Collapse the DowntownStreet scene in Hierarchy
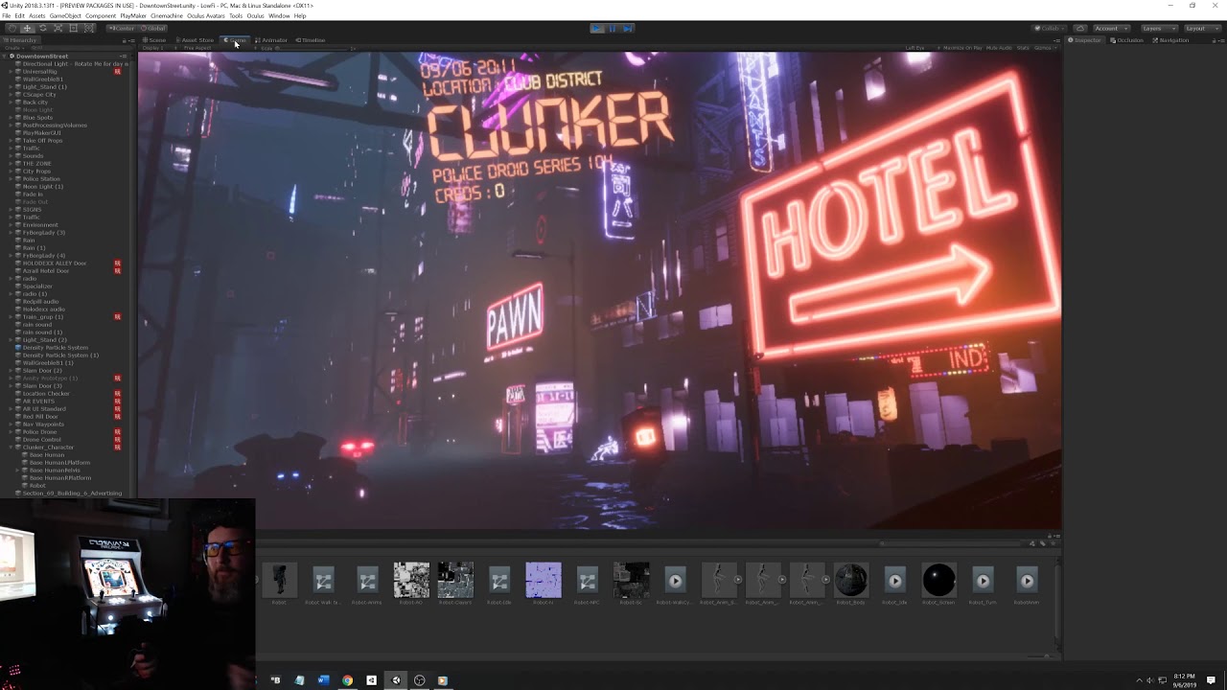1227x690 pixels. (6, 57)
